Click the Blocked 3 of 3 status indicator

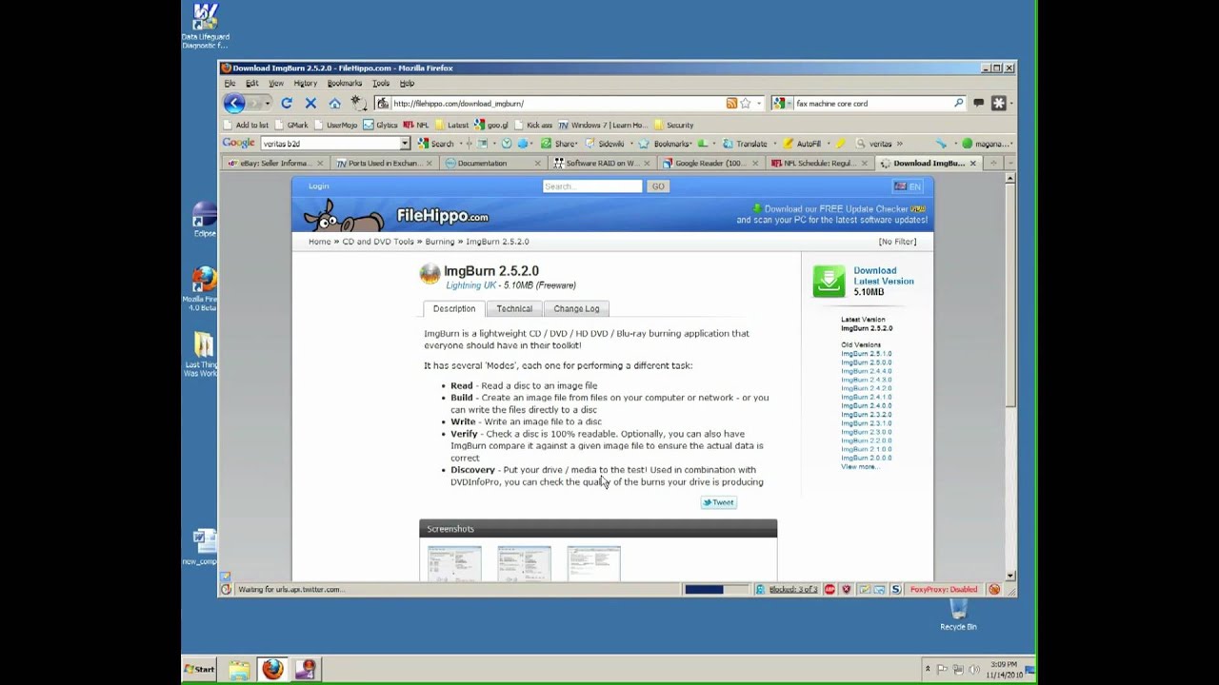(x=787, y=589)
